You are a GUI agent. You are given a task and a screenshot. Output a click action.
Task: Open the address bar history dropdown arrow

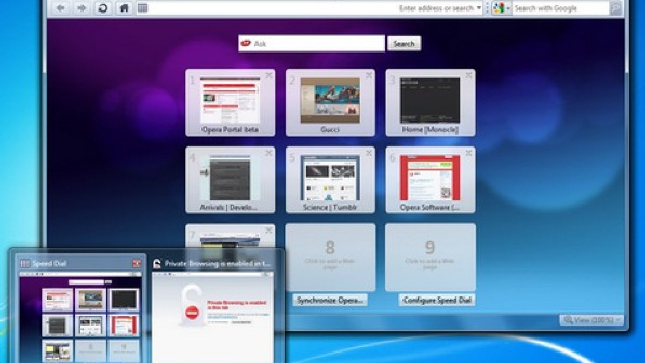(479, 8)
